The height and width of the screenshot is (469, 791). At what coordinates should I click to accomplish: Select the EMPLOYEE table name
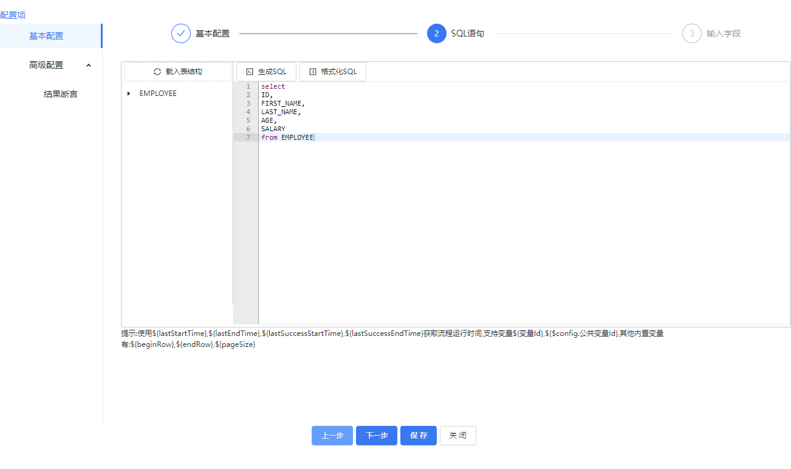158,94
